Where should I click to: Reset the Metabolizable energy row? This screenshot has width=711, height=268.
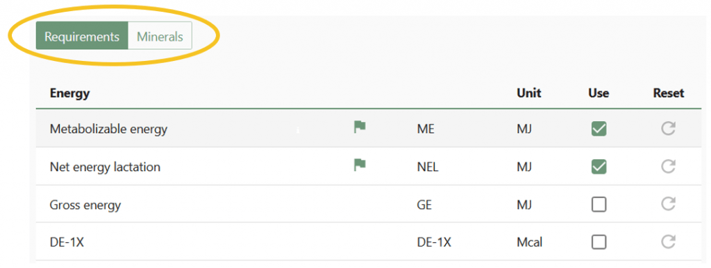668,129
